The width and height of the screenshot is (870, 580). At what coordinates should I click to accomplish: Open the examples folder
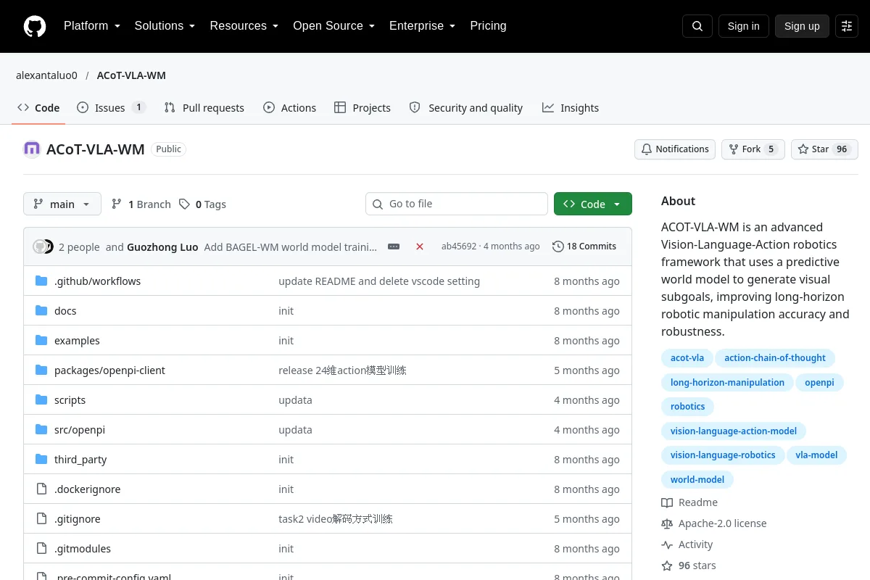(x=77, y=341)
